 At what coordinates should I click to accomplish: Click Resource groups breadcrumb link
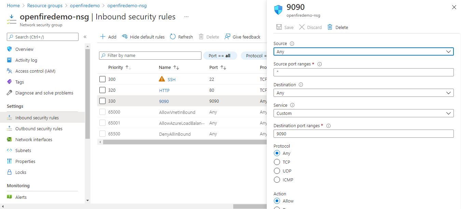[45, 5]
